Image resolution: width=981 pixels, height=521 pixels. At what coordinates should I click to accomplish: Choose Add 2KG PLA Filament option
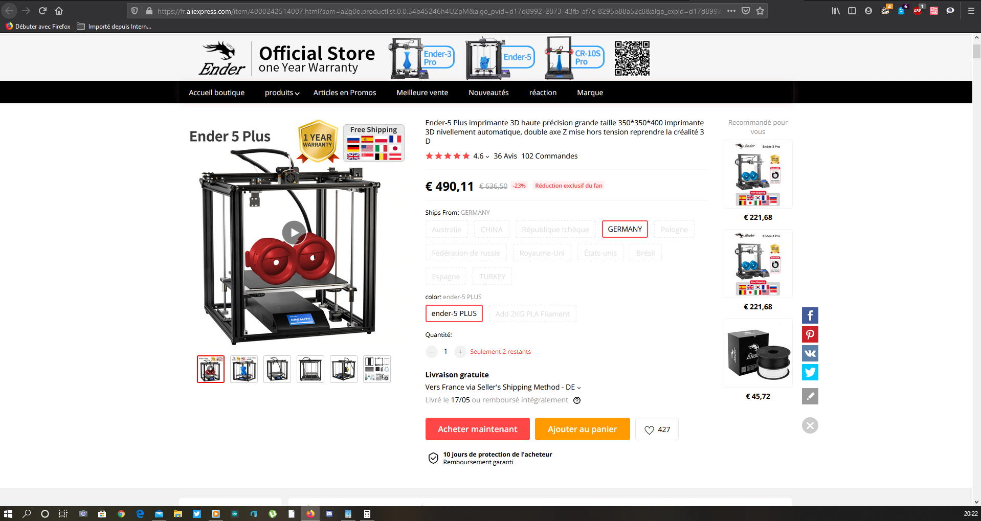pyautogui.click(x=532, y=314)
